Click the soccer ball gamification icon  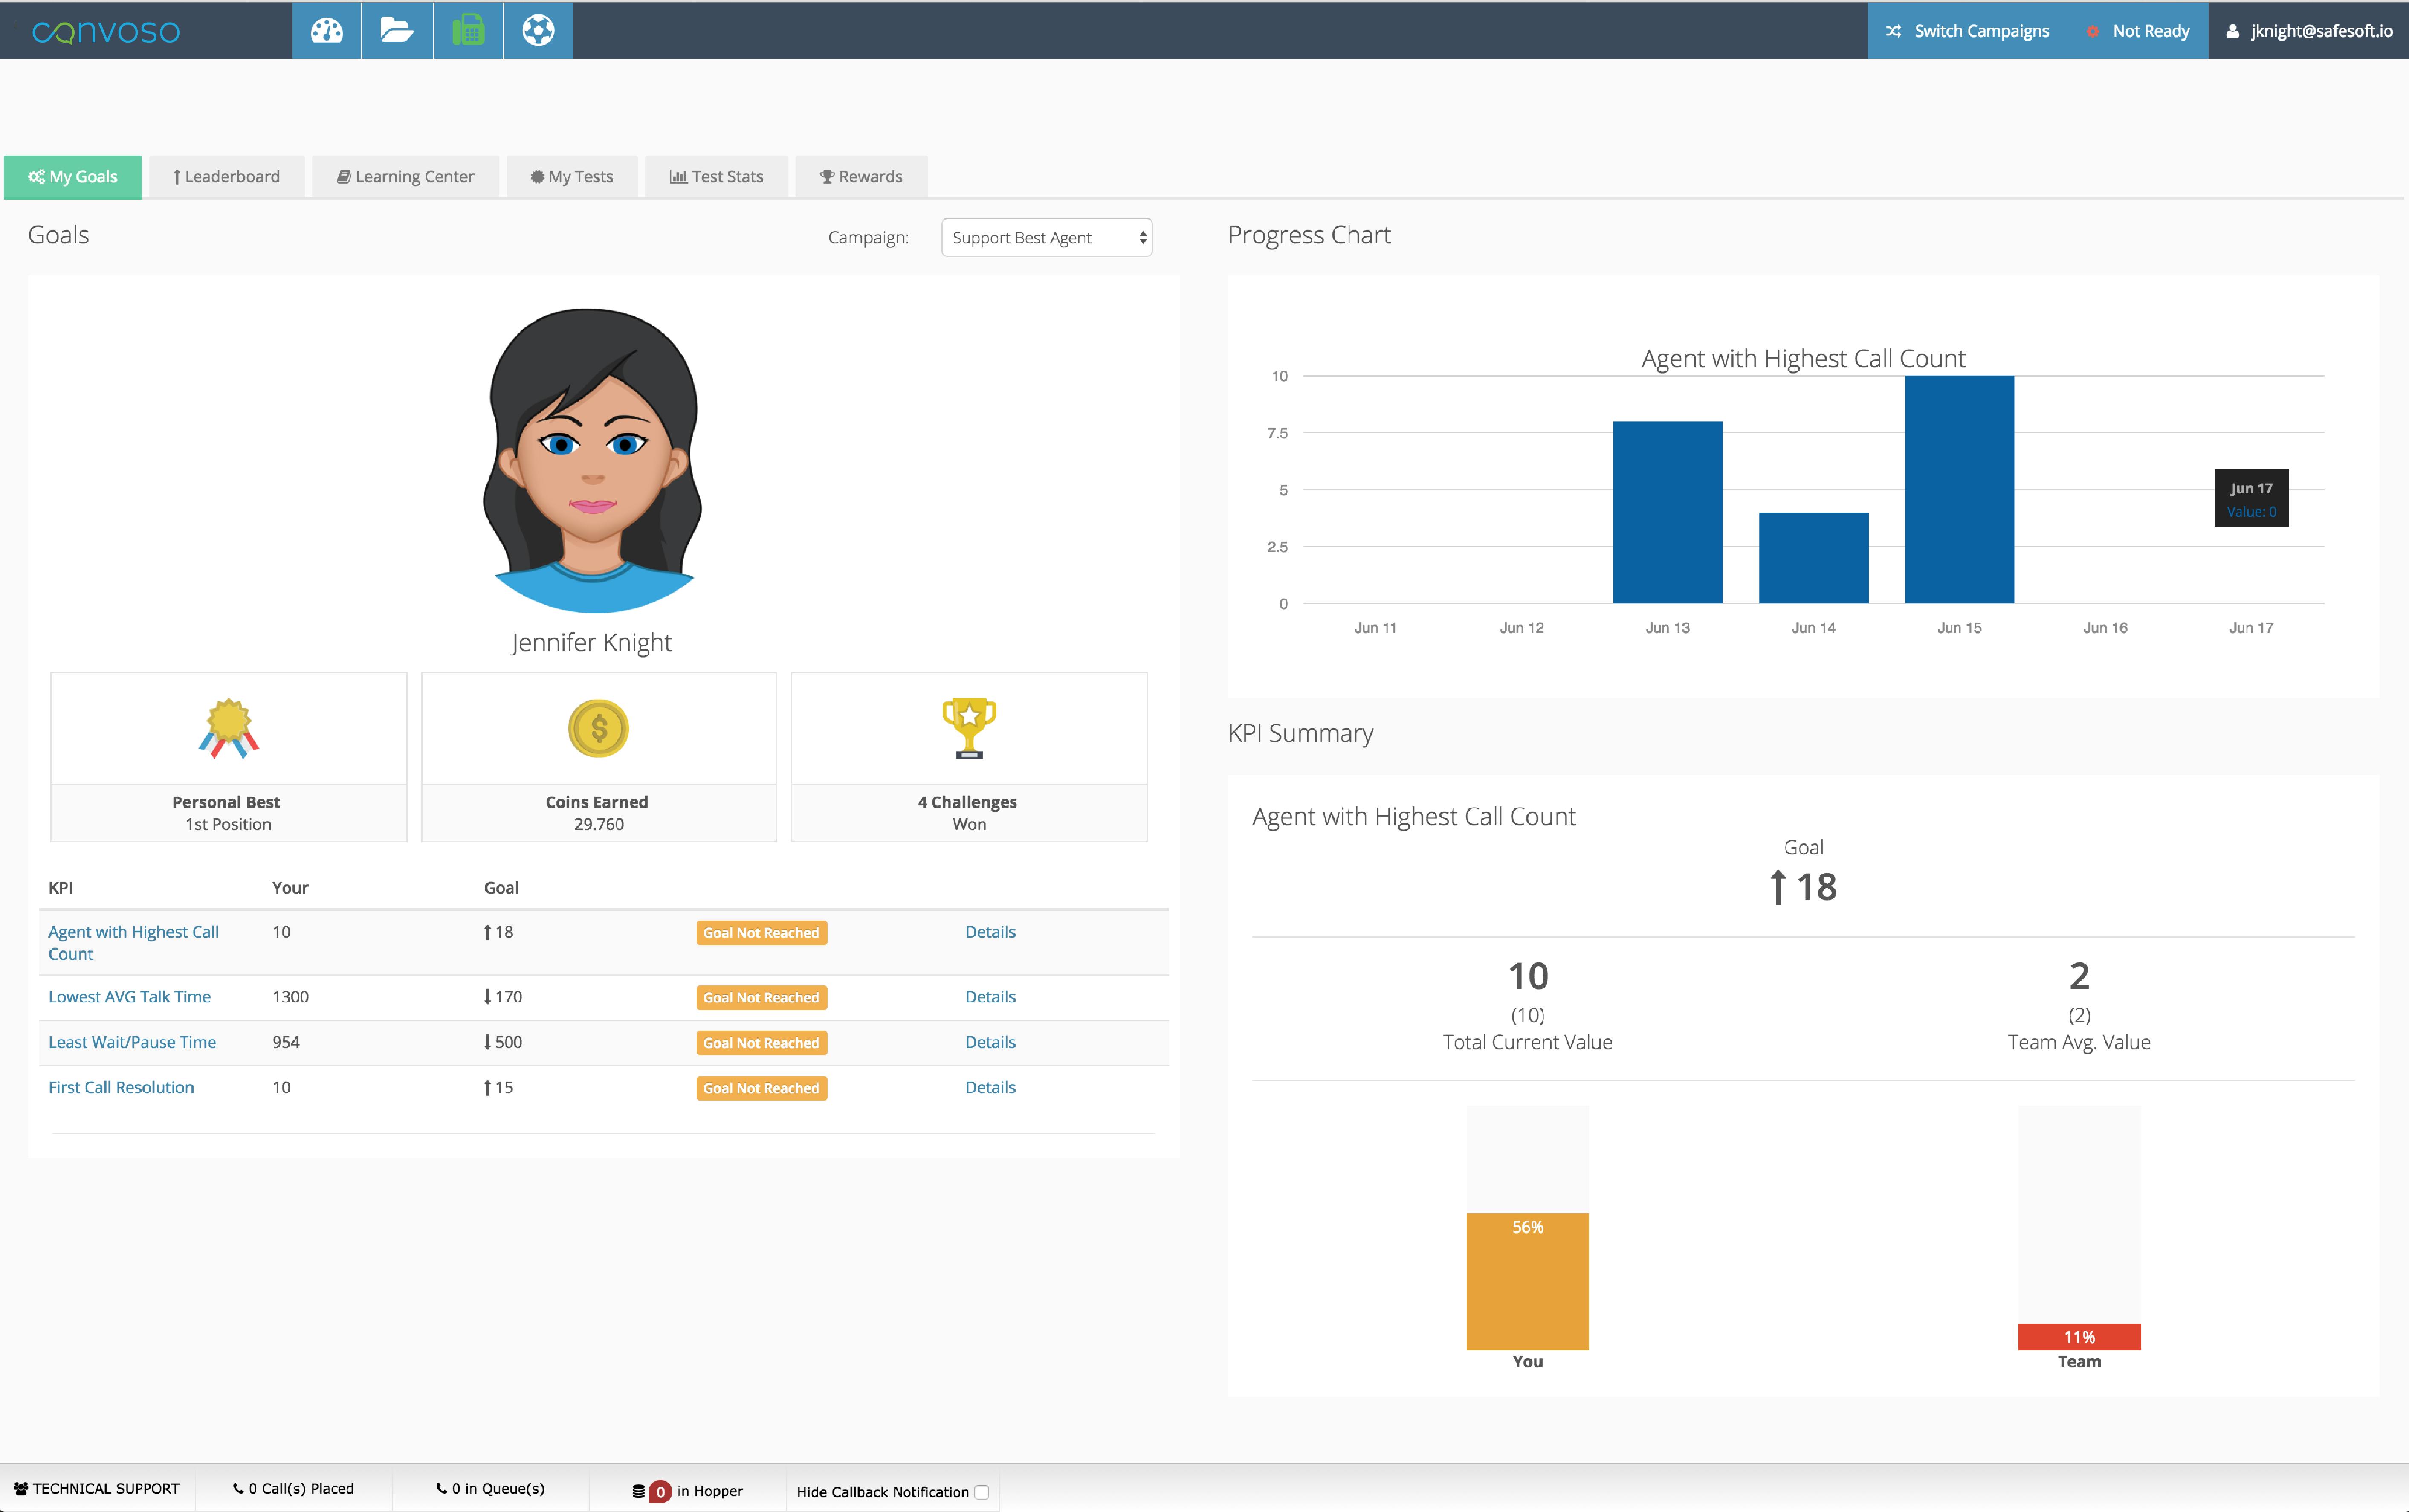pyautogui.click(x=538, y=30)
